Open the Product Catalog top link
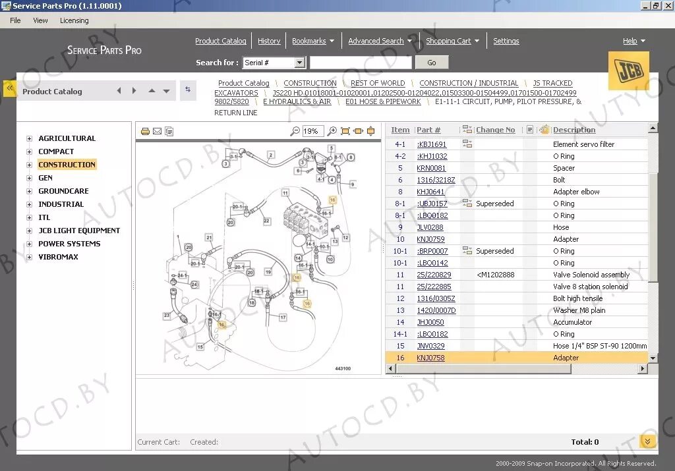The width and height of the screenshot is (675, 471). click(x=220, y=41)
